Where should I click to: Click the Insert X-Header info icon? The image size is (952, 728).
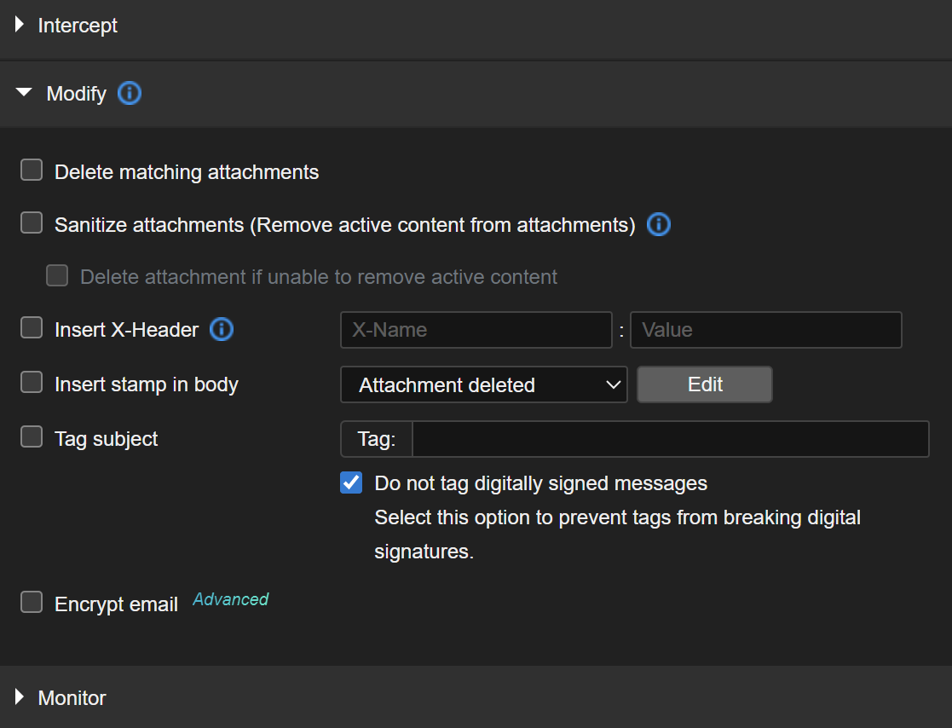tap(222, 329)
